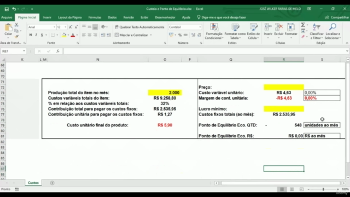Switch to Normal view in status bar
The image size is (350, 197).
tap(282, 189)
